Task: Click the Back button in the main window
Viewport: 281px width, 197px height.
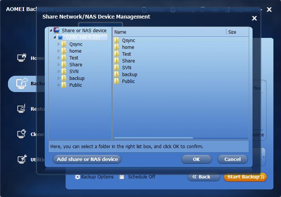Action: (204, 177)
